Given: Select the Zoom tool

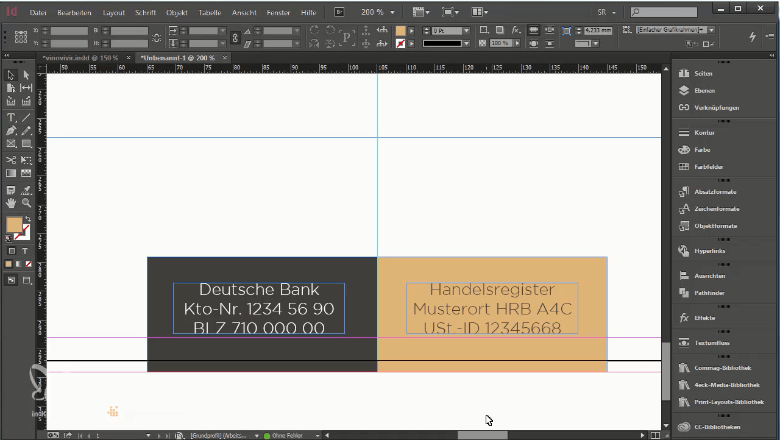Looking at the screenshot, I should point(26,204).
